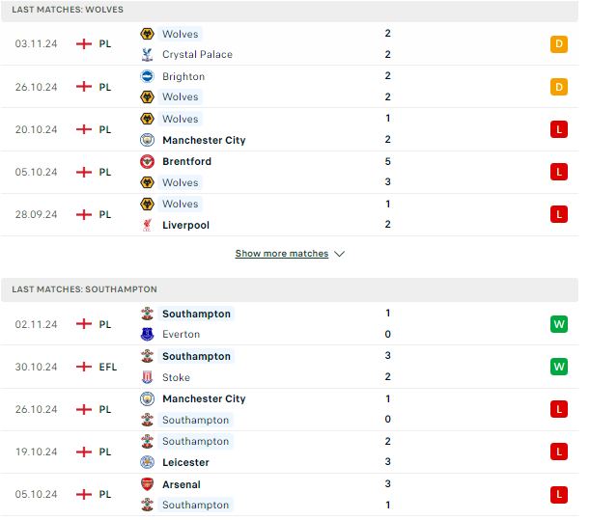Click the Everton club crest icon
This screenshot has height=520, width=590.
147,334
